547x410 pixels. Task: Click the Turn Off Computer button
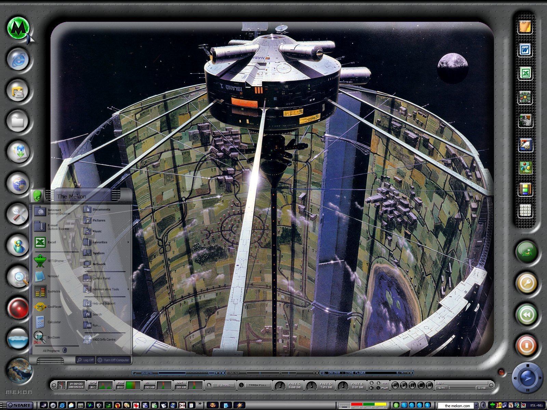pyautogui.click(x=114, y=360)
